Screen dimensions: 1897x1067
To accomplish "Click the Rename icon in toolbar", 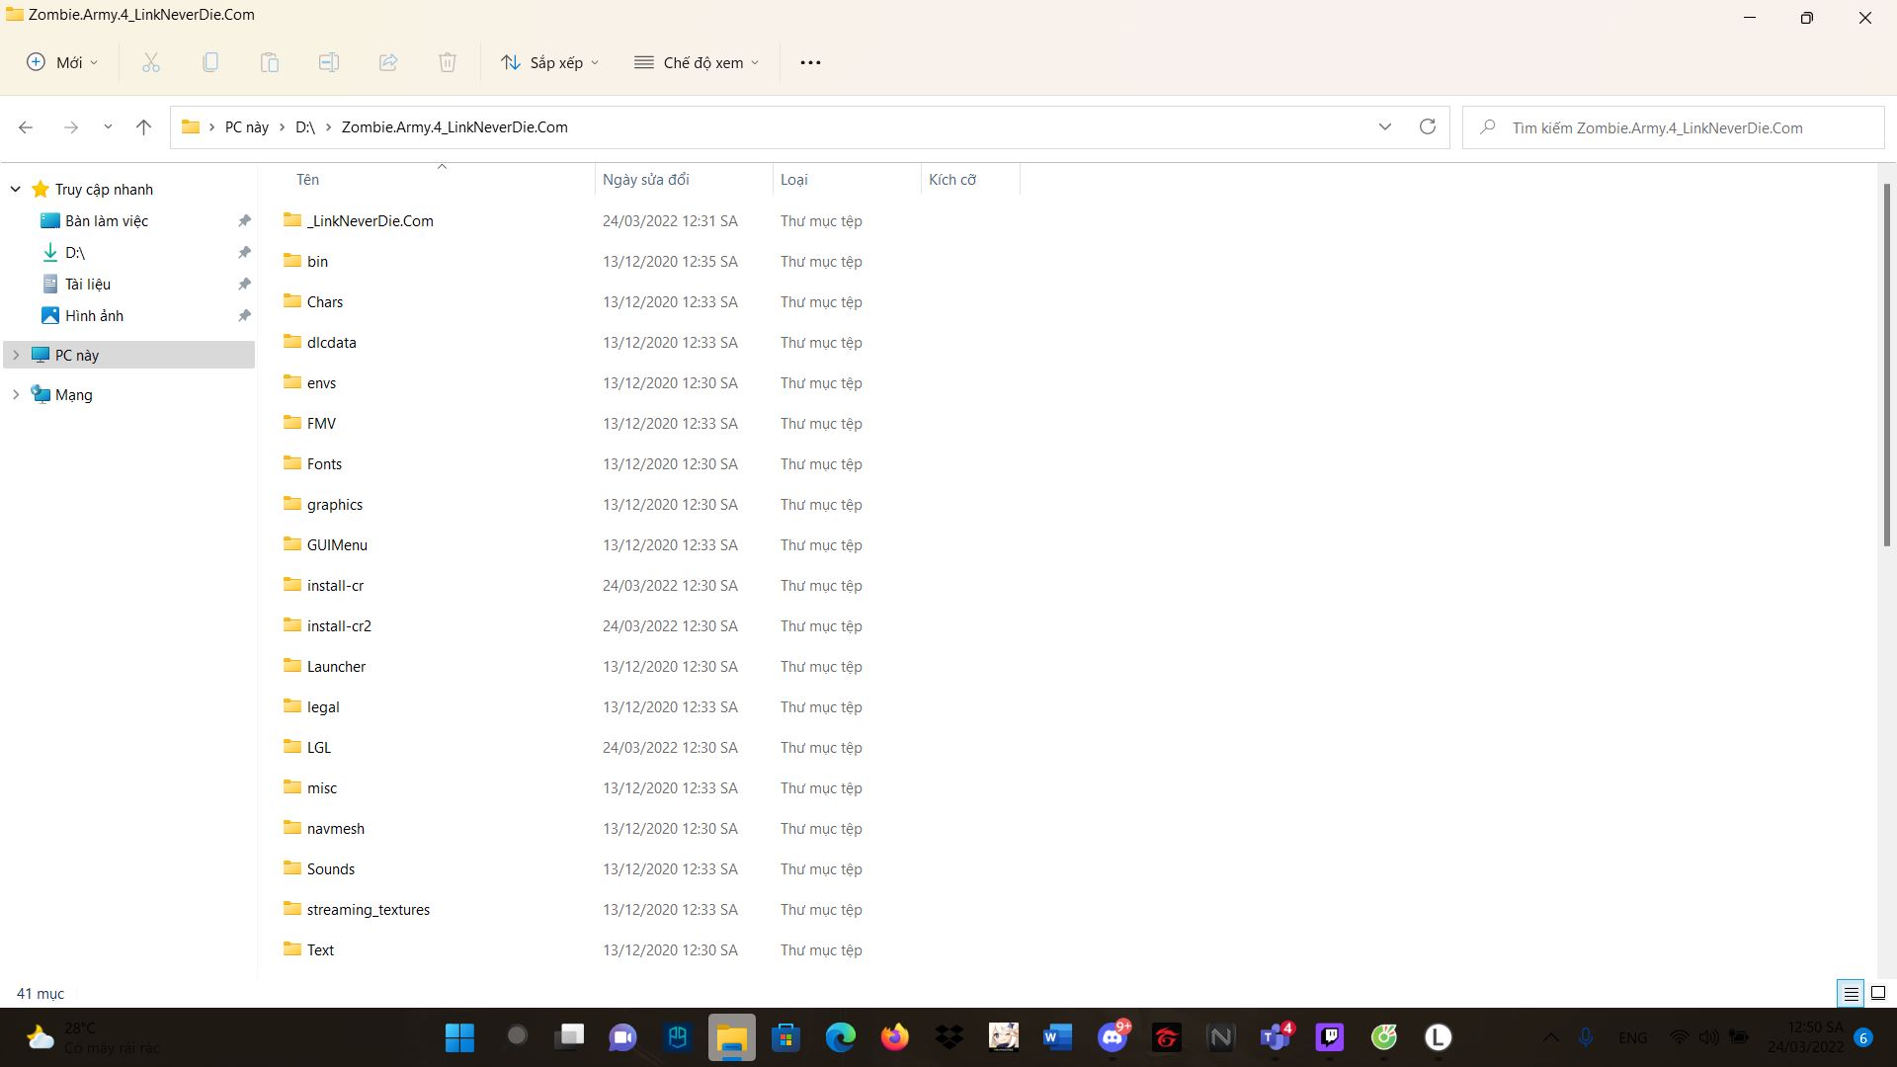I will pyautogui.click(x=329, y=62).
